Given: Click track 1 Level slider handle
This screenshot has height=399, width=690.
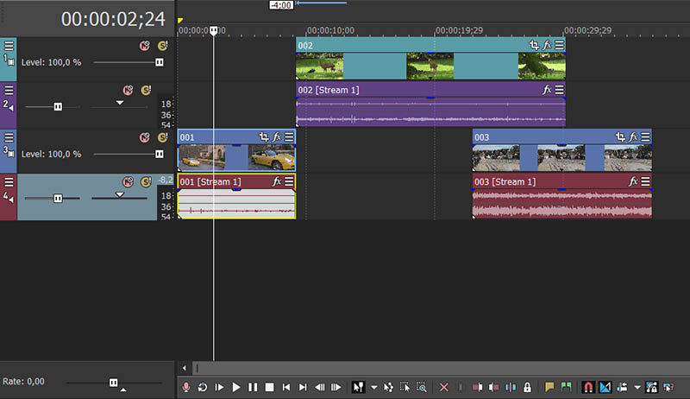Looking at the screenshot, I should tap(160, 62).
